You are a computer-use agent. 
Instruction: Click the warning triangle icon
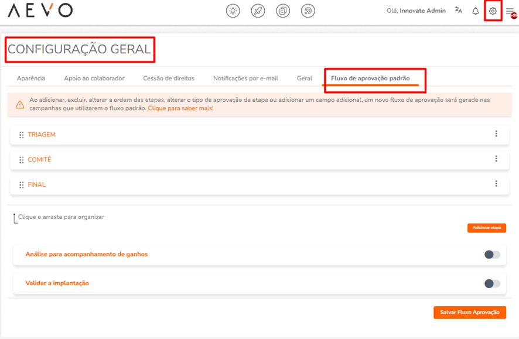click(x=20, y=105)
